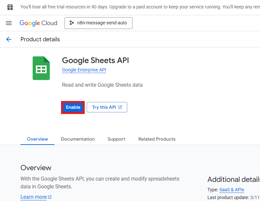Switch to the Documentation tab
The image size is (260, 201).
click(78, 139)
